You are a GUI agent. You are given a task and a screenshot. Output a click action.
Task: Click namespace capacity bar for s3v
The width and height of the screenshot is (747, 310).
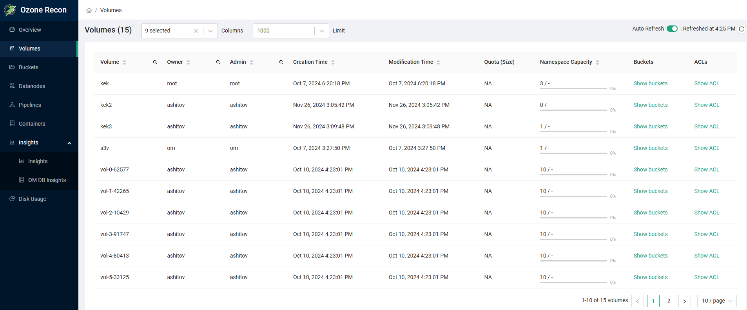[x=573, y=153]
